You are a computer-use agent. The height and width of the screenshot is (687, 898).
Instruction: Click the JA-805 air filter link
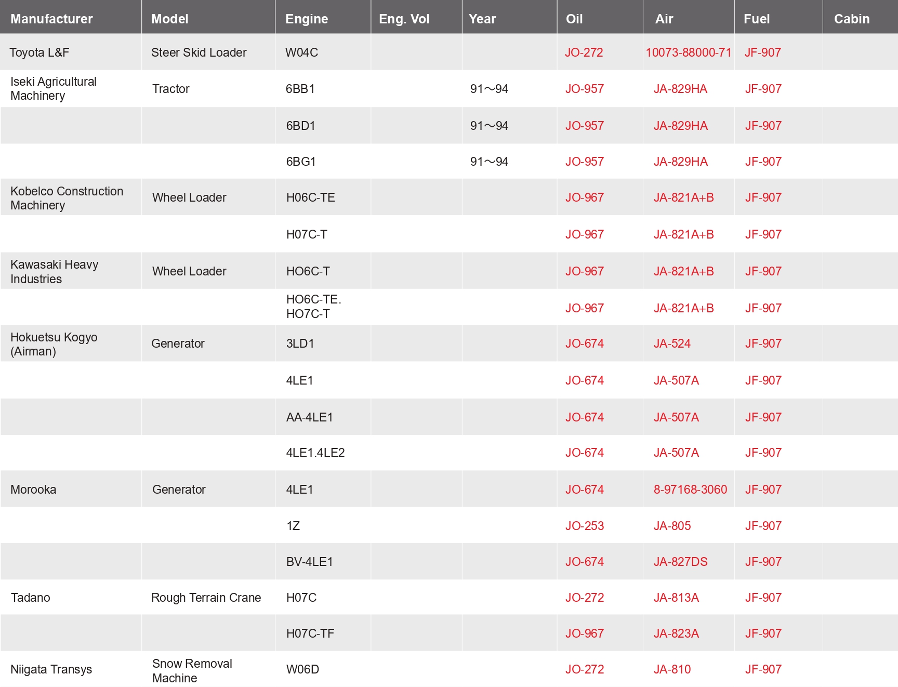[x=672, y=526]
